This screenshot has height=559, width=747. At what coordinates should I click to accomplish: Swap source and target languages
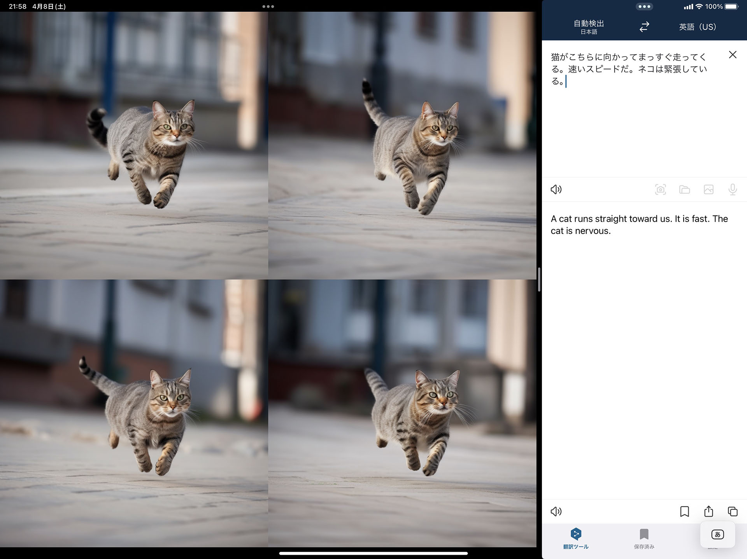coord(644,26)
